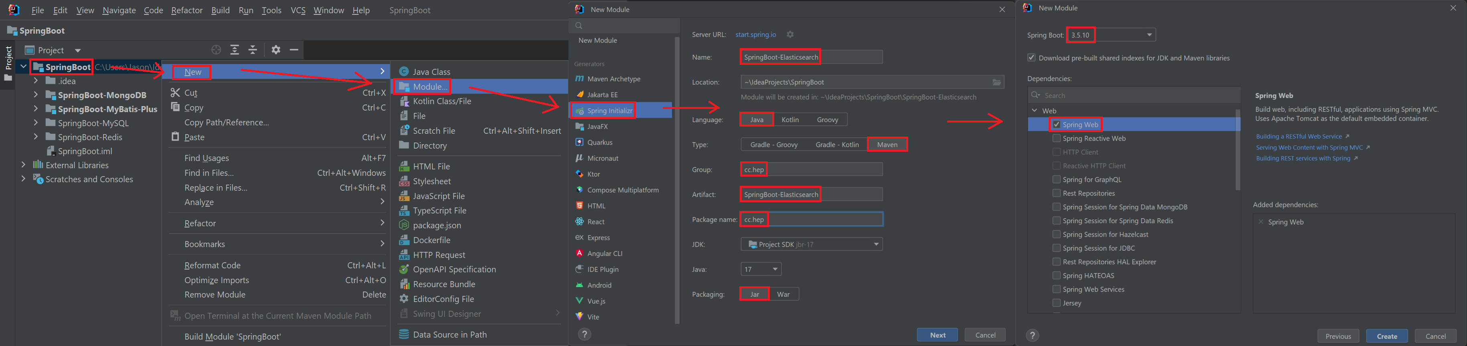1467x346 pixels.
Task: Open the Spring Boot version dropdown
Action: tap(1148, 35)
